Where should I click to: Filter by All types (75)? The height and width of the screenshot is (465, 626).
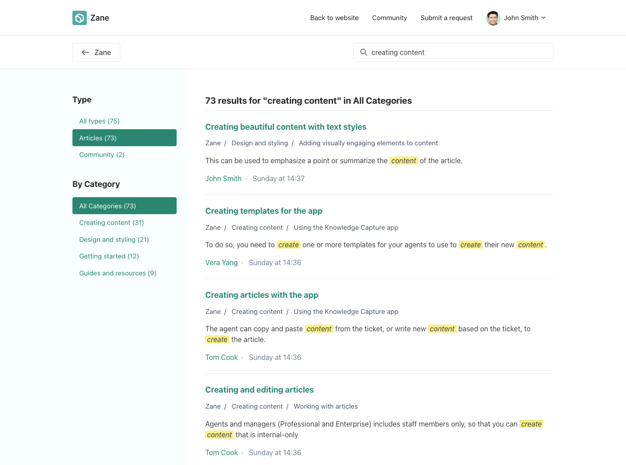99,121
